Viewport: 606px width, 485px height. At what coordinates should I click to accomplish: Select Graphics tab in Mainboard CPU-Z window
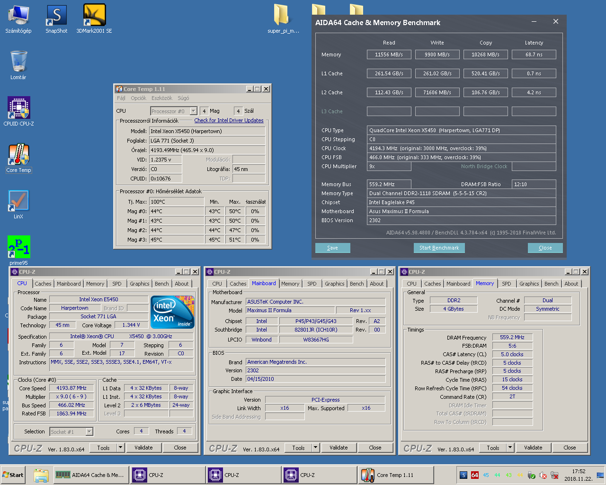[335, 284]
